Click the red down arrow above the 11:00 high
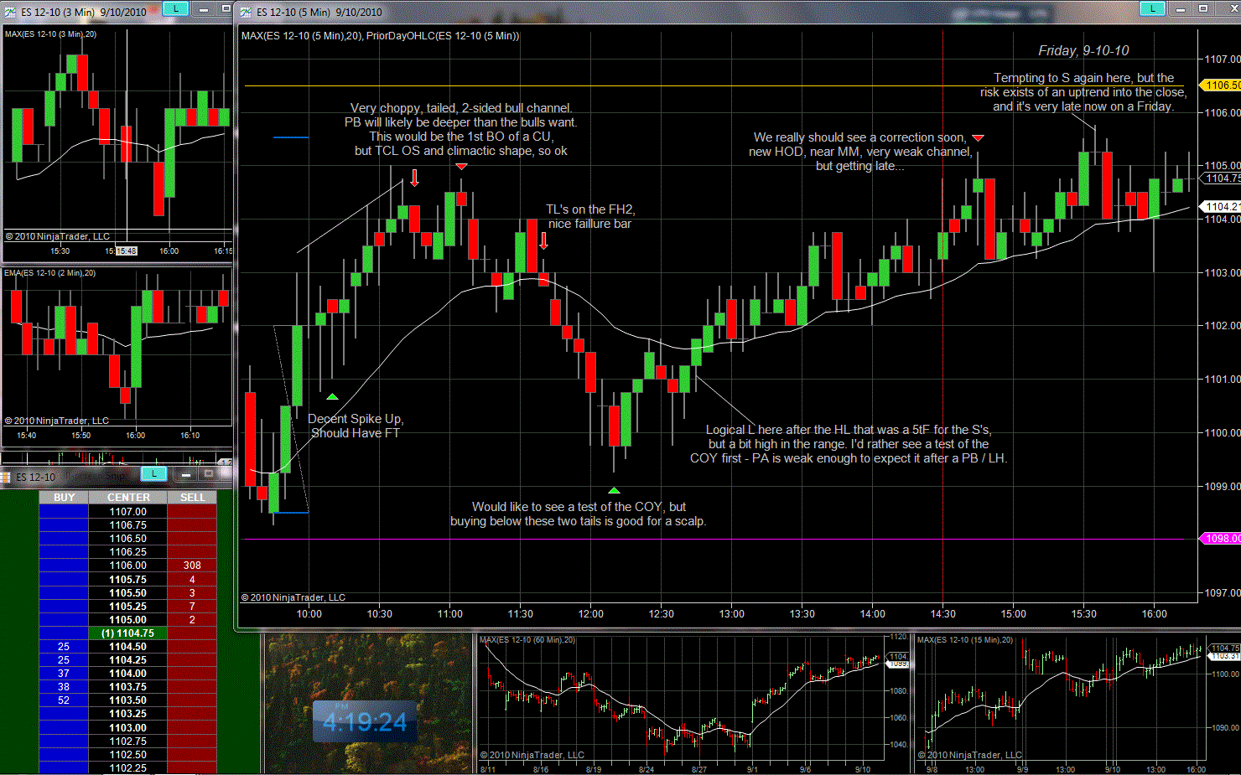This screenshot has height=775, width=1241. (x=414, y=178)
